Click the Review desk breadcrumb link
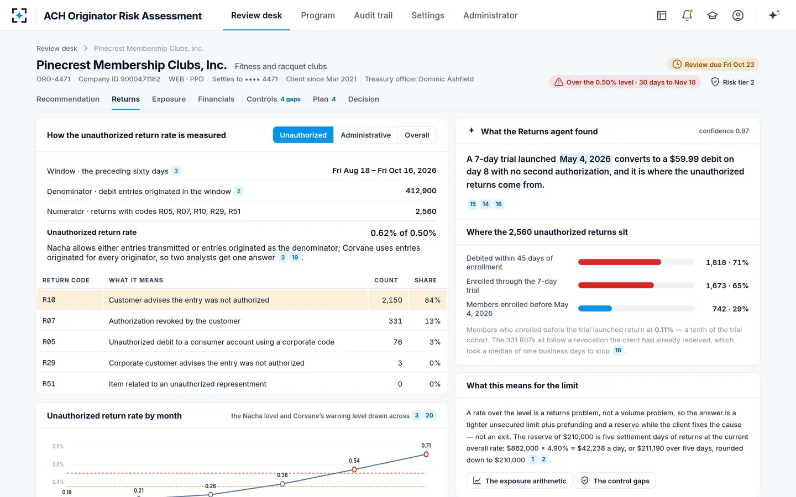 [57, 49]
